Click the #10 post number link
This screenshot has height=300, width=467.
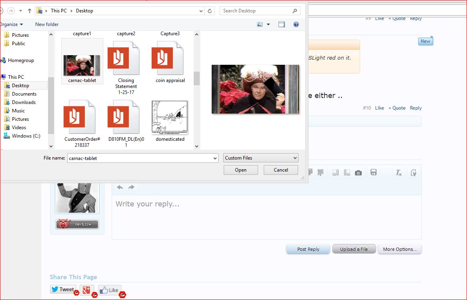pos(367,108)
